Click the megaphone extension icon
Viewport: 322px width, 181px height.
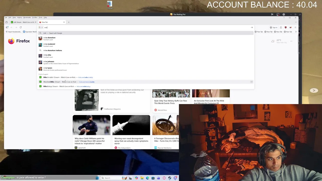coord(291,27)
